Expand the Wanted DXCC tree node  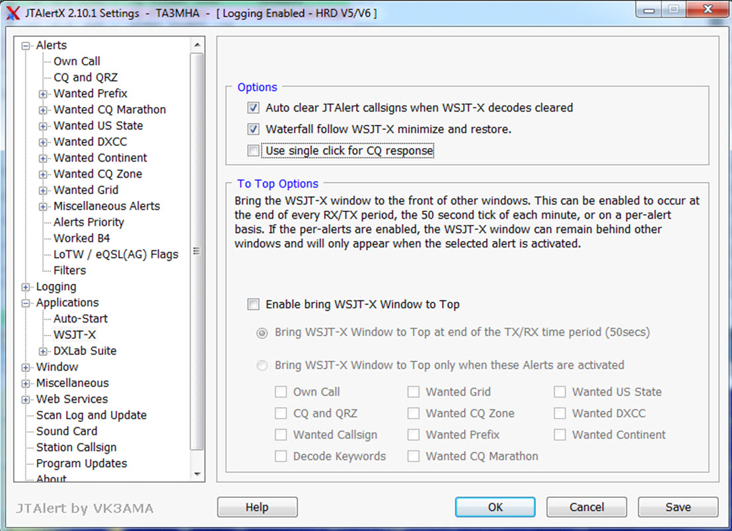coord(43,142)
